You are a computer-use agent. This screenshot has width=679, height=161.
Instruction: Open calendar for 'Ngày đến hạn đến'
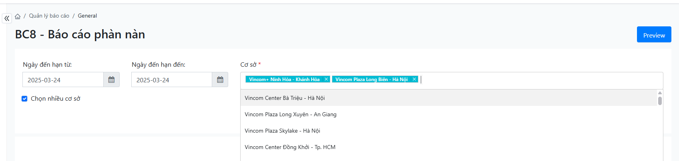pyautogui.click(x=220, y=80)
